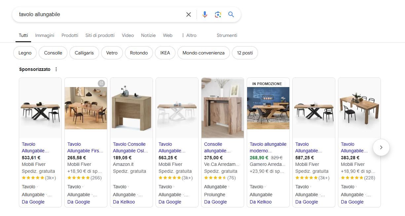Open the IN PROMOZIONE product image
The height and width of the screenshot is (216, 405).
[x=268, y=108]
